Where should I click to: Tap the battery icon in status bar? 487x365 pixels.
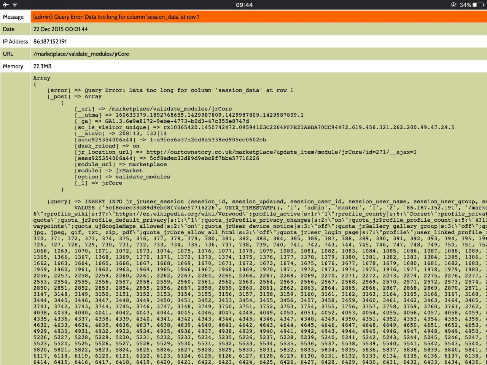coord(478,5)
